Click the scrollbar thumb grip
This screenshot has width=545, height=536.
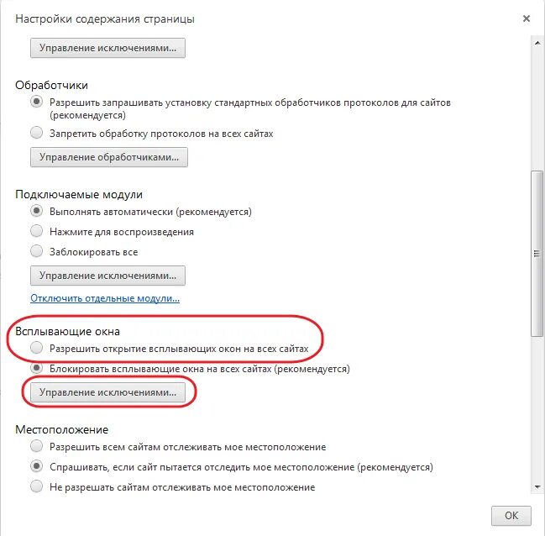[x=537, y=254]
